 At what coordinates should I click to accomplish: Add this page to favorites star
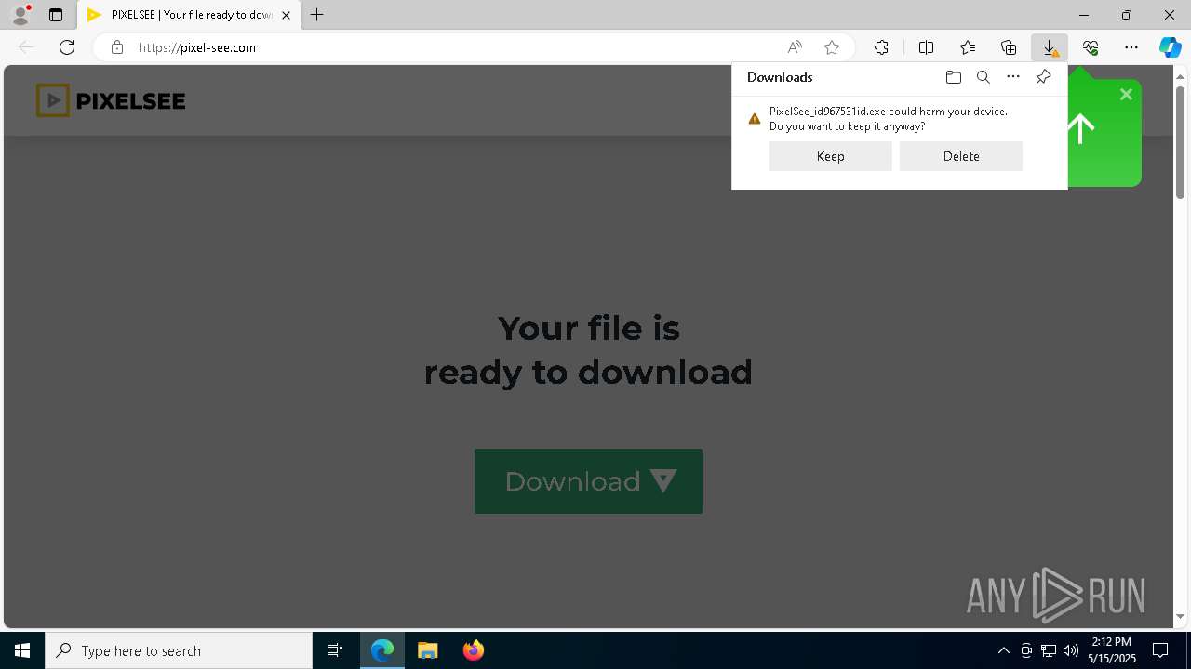coord(832,47)
